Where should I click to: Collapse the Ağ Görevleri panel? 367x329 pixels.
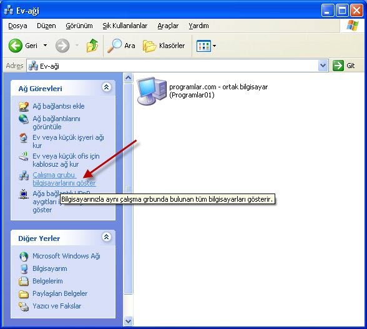click(106, 87)
